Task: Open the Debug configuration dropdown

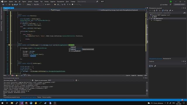Action: [x=30, y=5]
